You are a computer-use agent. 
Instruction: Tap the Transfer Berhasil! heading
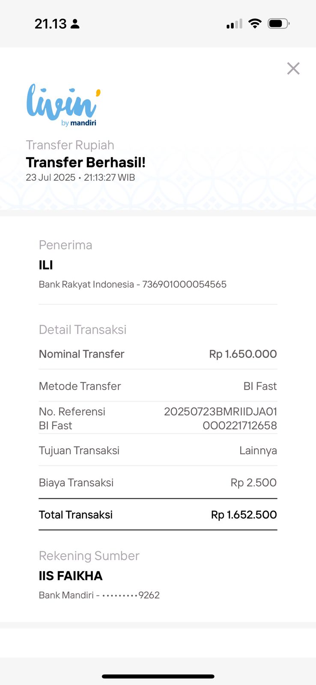point(86,162)
